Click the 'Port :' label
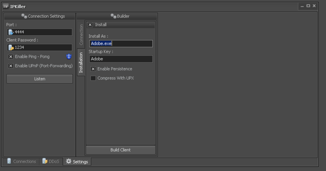The width and height of the screenshot is (326, 171). pyautogui.click(x=11, y=25)
